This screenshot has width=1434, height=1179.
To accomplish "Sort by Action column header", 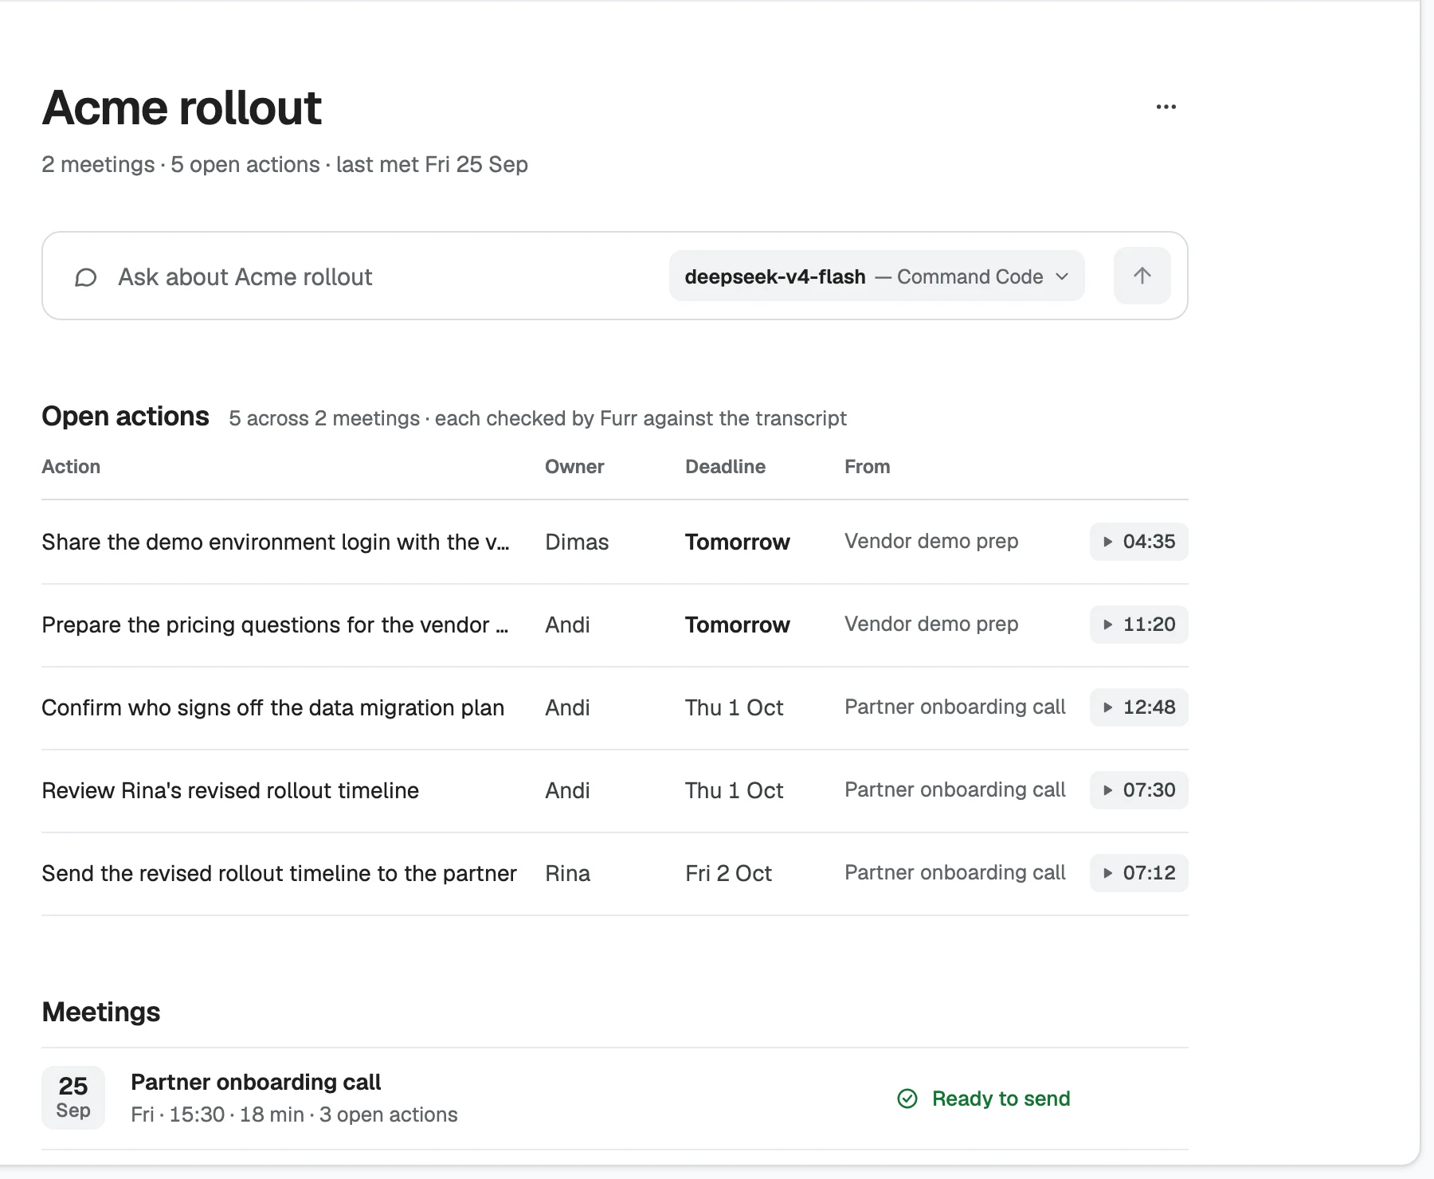I will (x=71, y=467).
